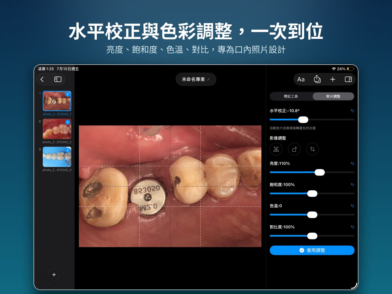Rotate the image ninety degrees
Viewport: 392px width, 294px height.
tap(294, 149)
